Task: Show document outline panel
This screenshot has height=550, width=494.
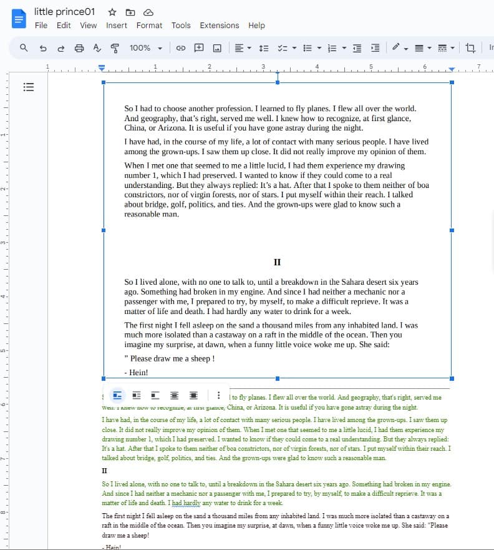Action: (x=29, y=87)
